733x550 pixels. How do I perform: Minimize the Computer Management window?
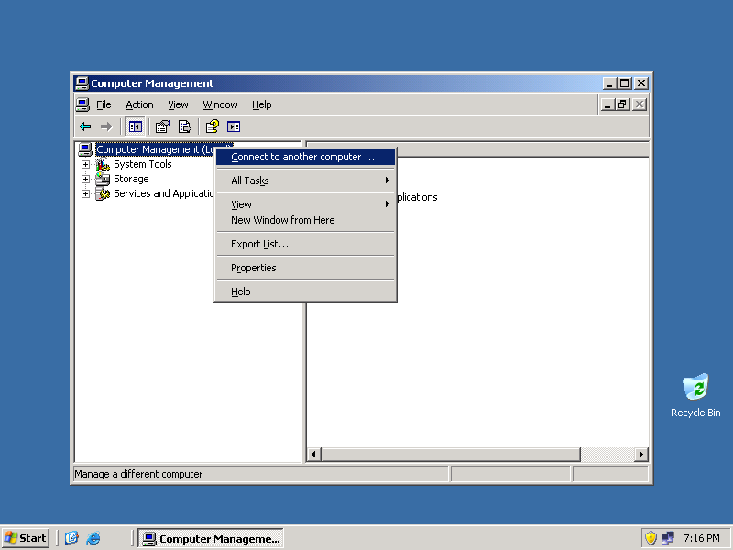pos(609,83)
